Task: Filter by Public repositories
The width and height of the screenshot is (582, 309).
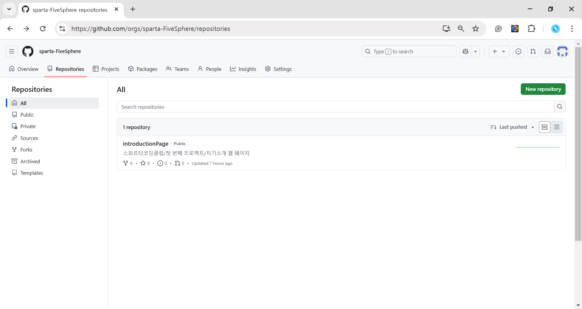Action: coord(54,115)
